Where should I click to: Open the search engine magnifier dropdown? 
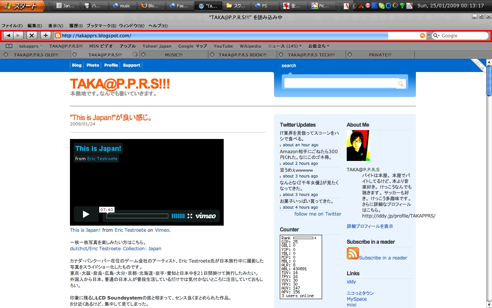pyautogui.click(x=436, y=35)
